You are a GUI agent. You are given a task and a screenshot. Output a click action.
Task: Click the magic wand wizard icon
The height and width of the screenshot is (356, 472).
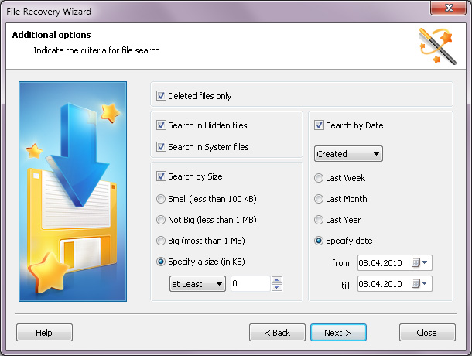click(437, 46)
